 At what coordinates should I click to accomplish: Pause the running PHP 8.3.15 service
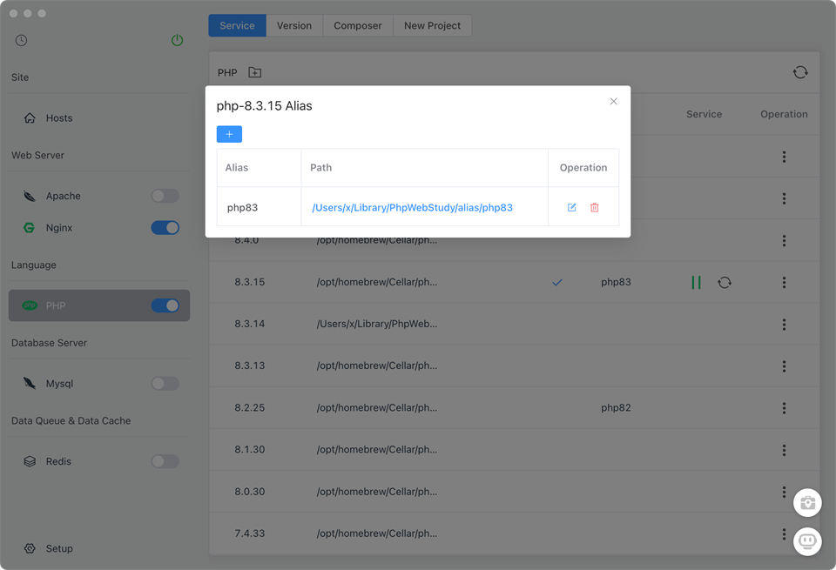coord(696,282)
